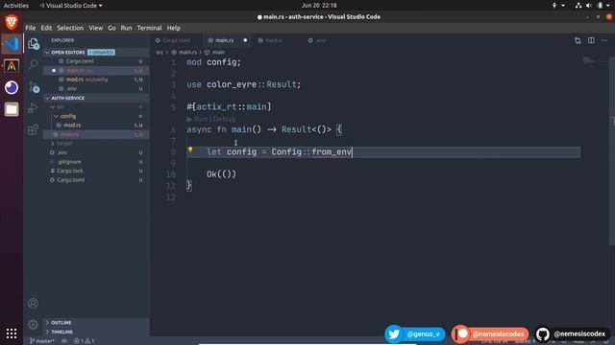Viewport: 615px width, 345px height.
Task: Open the Source Control view
Action: [34, 86]
